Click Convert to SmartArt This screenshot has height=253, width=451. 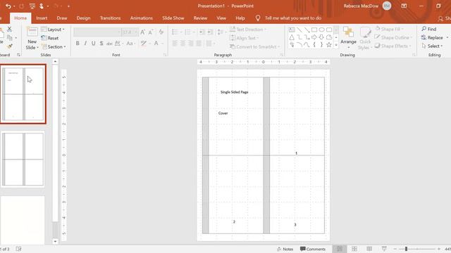coord(255,46)
